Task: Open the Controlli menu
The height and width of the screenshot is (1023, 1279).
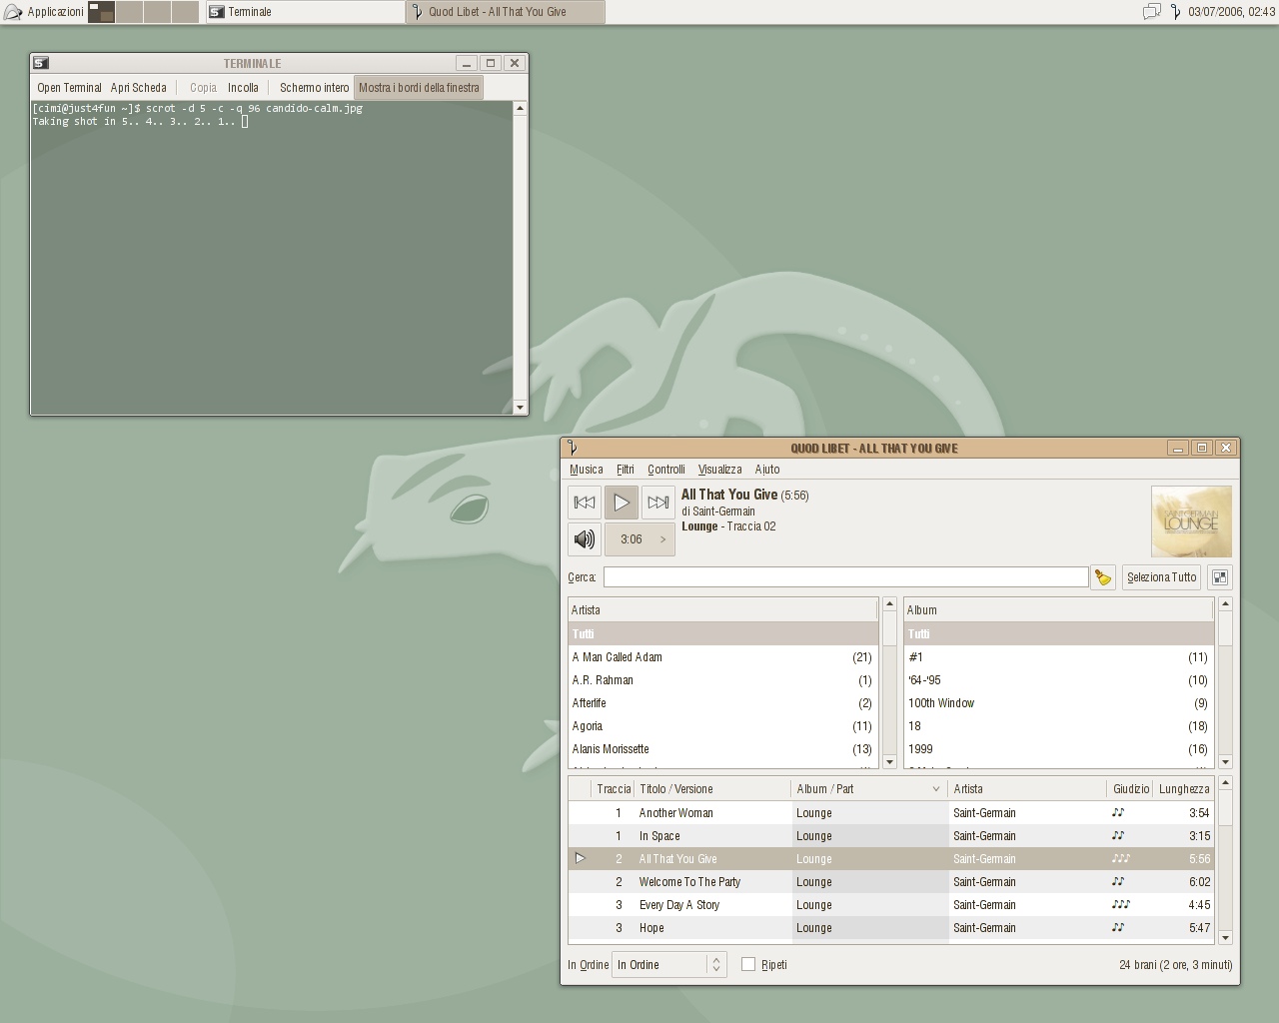Action: point(666,470)
